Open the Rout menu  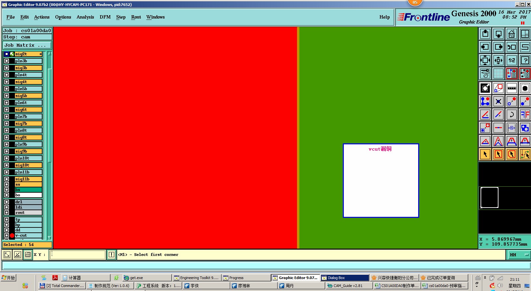[x=136, y=17]
